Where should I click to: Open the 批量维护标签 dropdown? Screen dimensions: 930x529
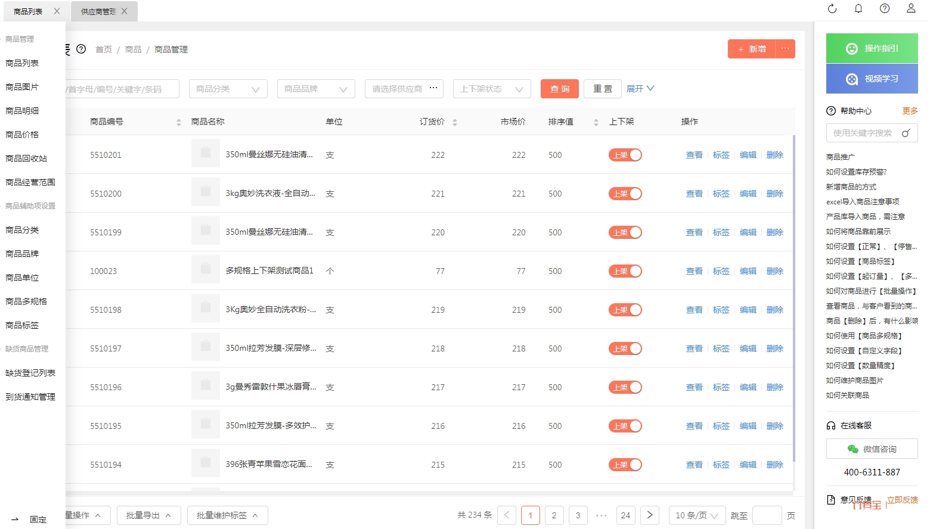tap(227, 515)
